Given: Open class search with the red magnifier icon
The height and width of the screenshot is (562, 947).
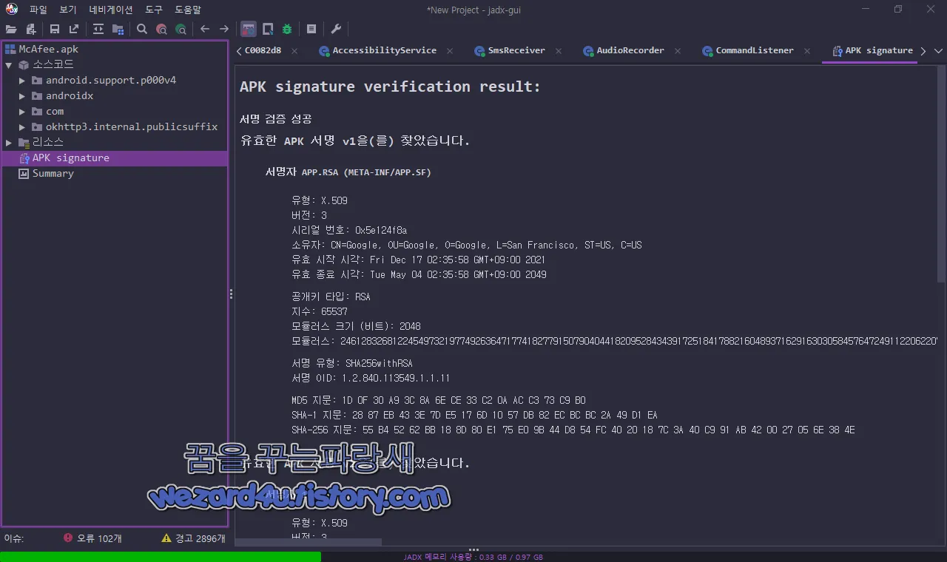Looking at the screenshot, I should pyautogui.click(x=161, y=30).
